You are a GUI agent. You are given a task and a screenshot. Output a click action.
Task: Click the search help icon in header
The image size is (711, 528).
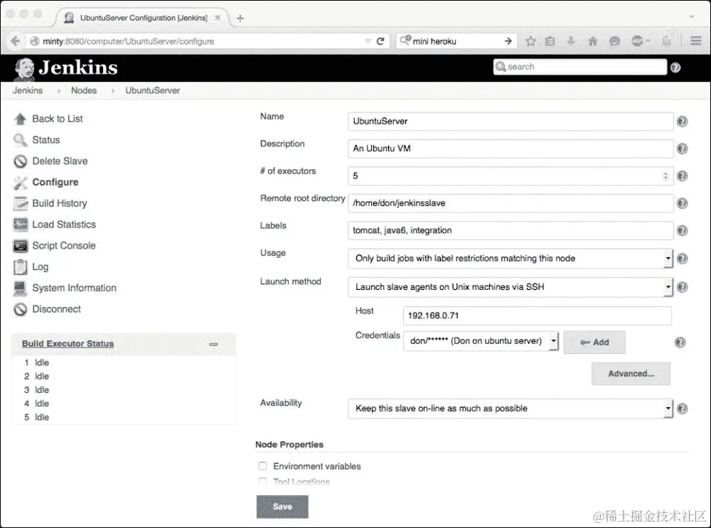coord(675,68)
